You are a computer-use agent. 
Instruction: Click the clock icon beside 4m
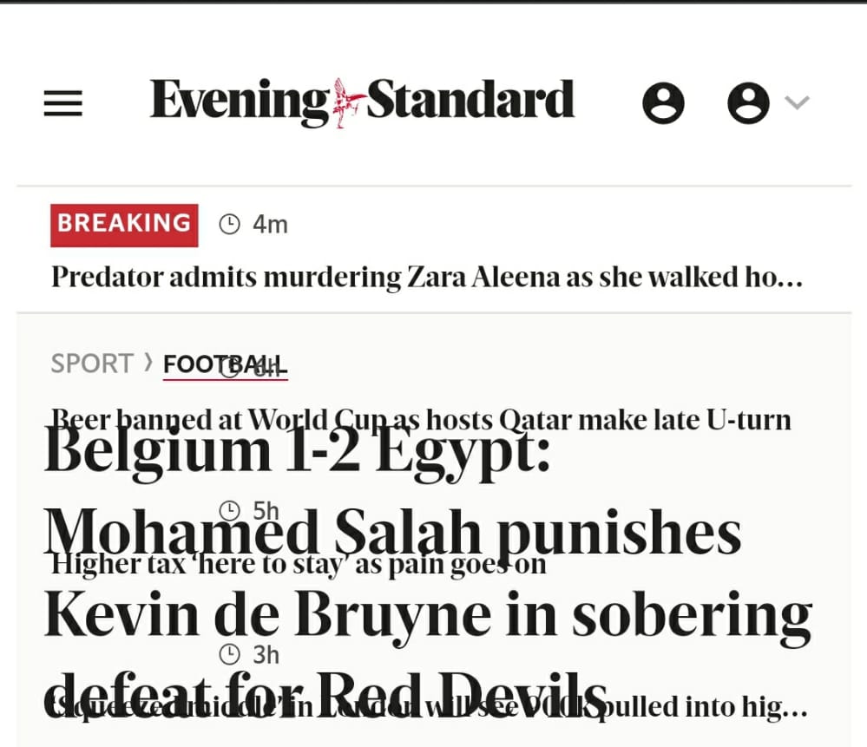pos(229,225)
